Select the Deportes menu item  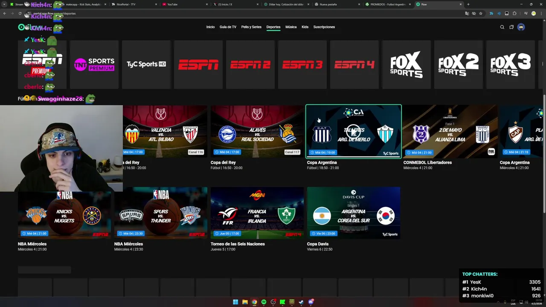click(273, 27)
